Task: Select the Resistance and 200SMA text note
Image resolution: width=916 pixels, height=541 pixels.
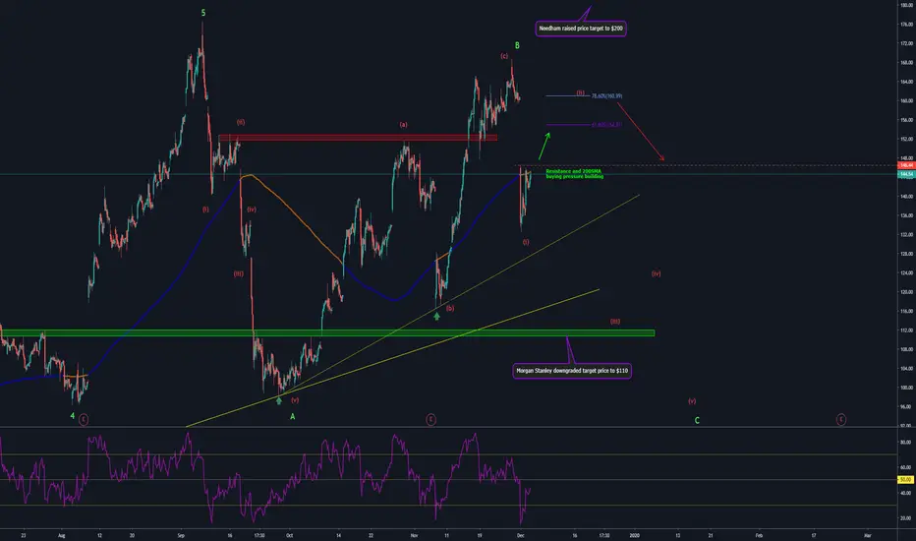Action: 574,174
